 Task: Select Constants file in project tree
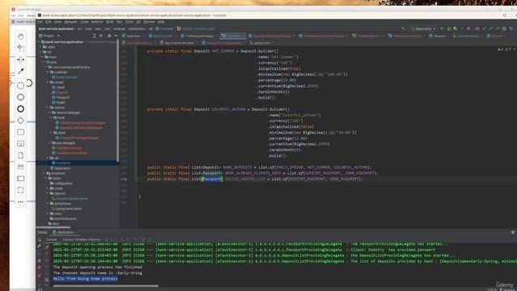click(63, 163)
